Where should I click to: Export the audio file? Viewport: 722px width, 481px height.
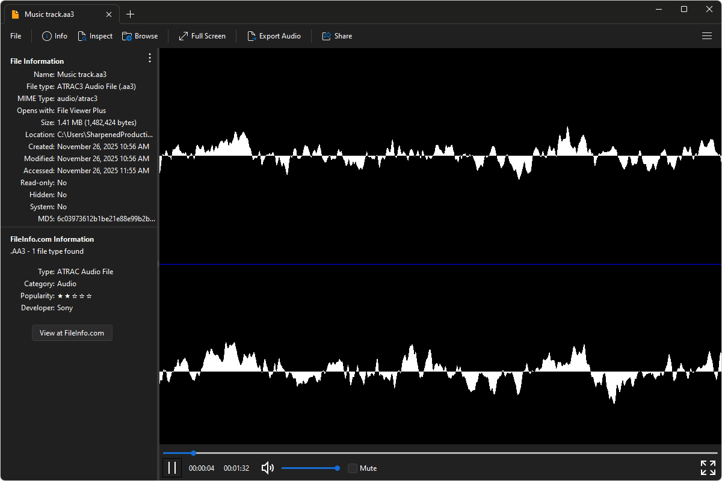tap(274, 36)
